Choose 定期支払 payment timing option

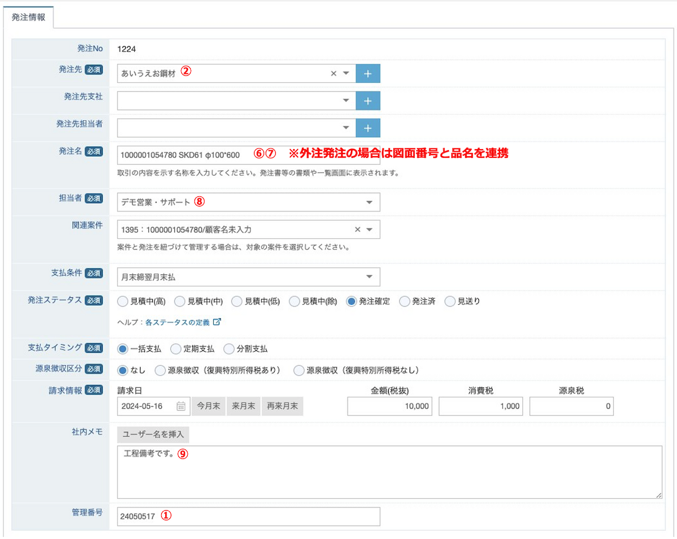pyautogui.click(x=176, y=349)
